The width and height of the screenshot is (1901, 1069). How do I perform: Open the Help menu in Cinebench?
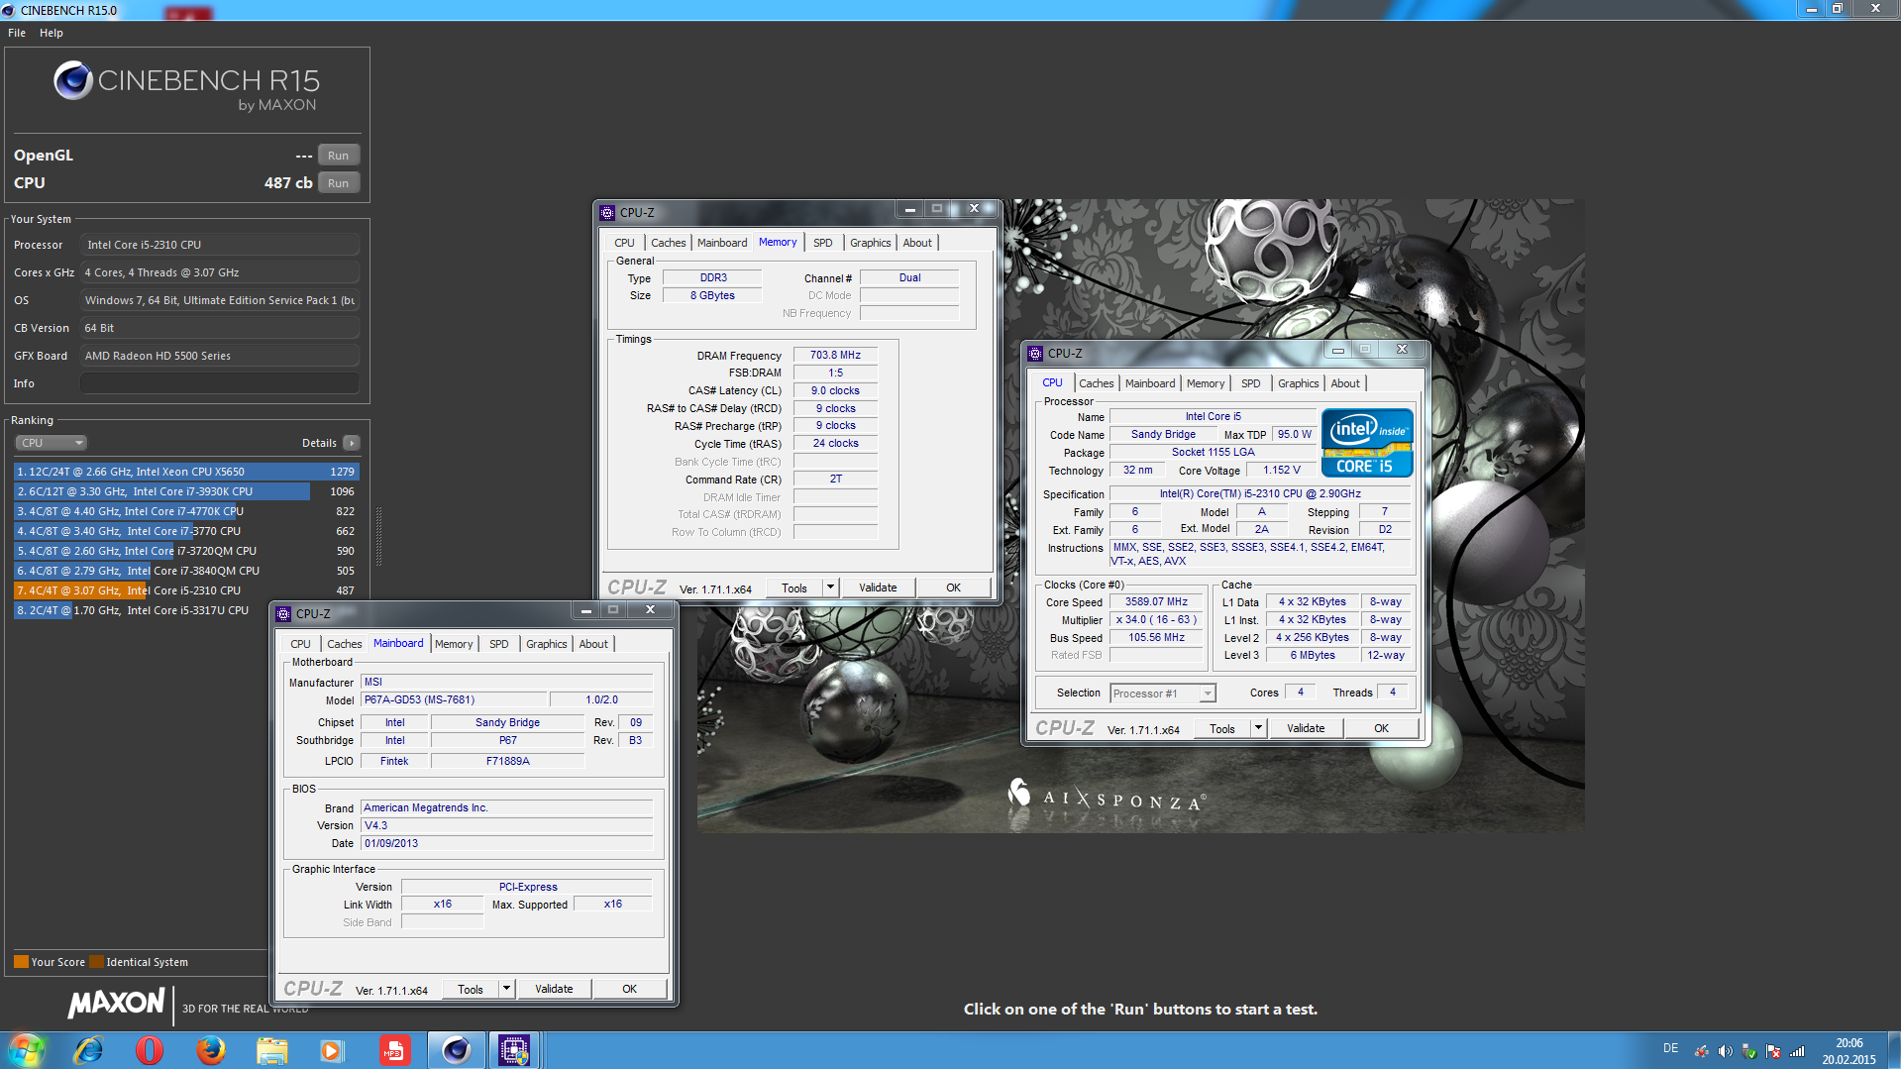52,33
